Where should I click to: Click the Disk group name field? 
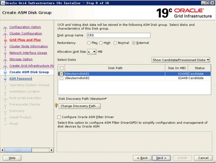pos(118,35)
